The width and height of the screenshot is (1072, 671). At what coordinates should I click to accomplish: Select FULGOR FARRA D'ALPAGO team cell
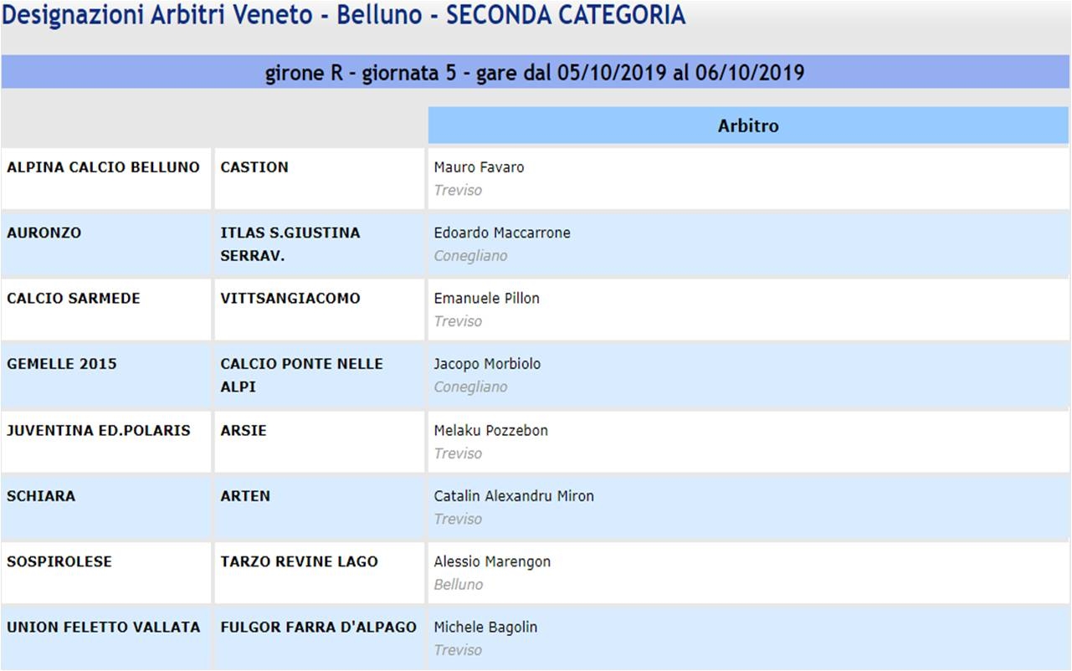pyautogui.click(x=320, y=639)
